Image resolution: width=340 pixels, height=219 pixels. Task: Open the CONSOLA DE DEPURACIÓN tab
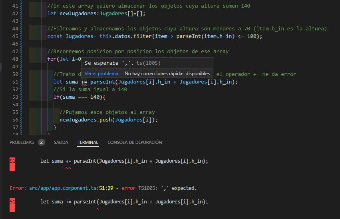pos(135,142)
